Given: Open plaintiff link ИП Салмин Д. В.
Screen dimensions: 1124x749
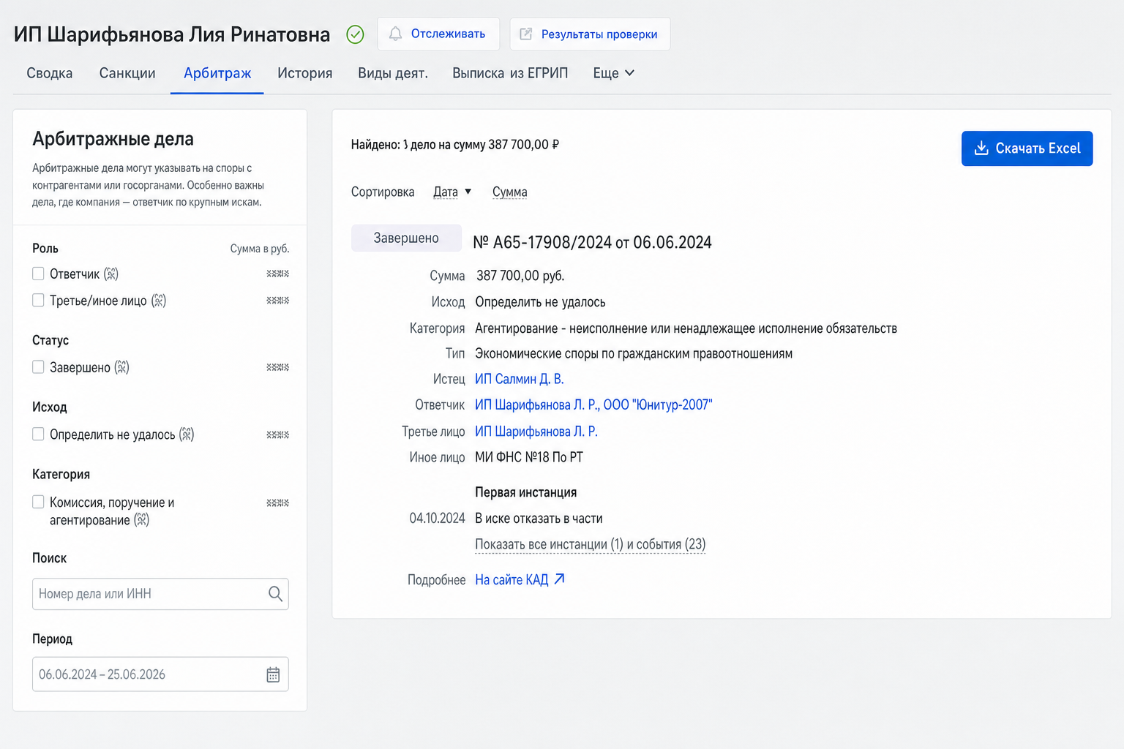Looking at the screenshot, I should pyautogui.click(x=519, y=379).
